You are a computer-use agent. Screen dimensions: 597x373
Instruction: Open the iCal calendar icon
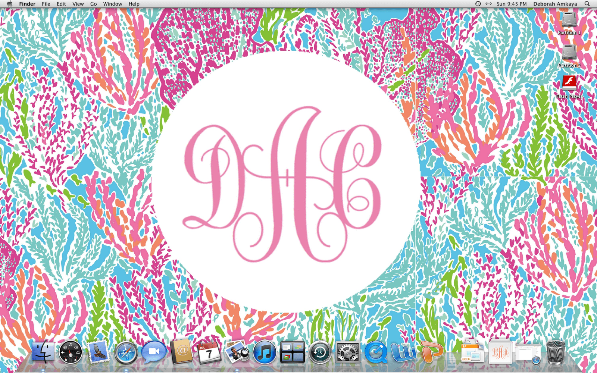209,352
